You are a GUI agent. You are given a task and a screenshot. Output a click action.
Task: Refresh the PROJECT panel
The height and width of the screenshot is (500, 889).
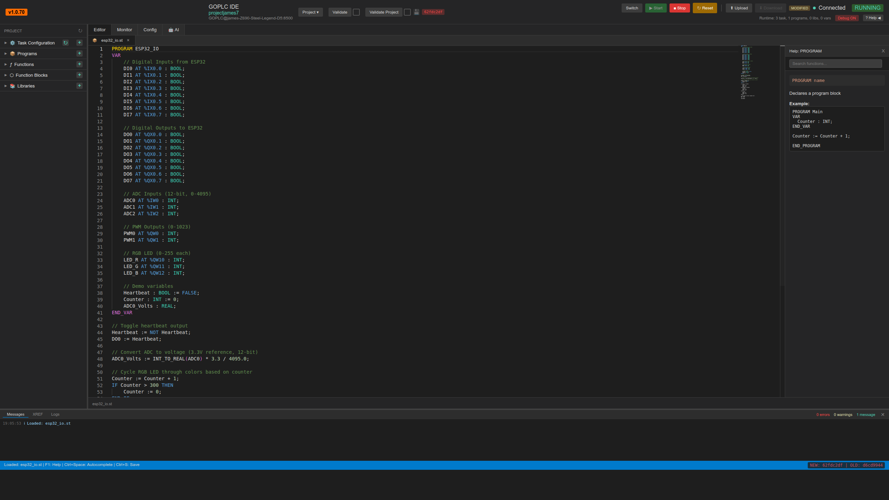[x=80, y=31]
